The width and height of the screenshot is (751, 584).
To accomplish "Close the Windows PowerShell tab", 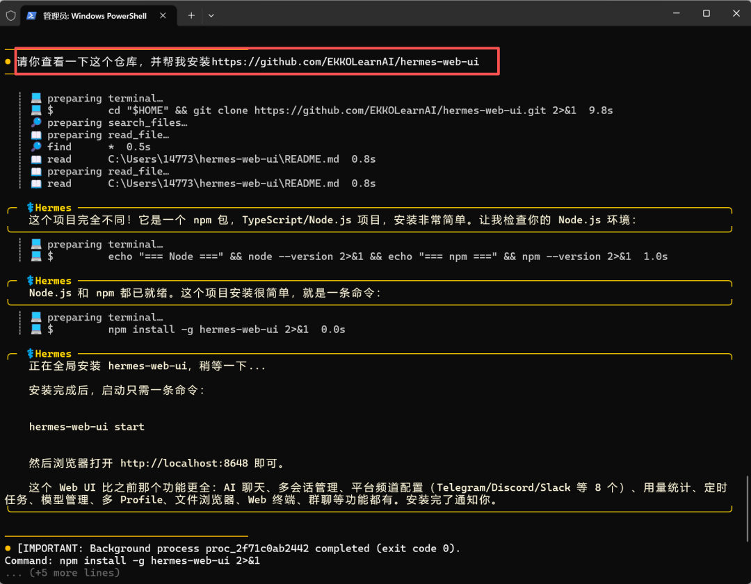I will 163,16.
